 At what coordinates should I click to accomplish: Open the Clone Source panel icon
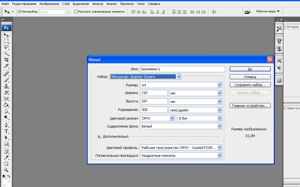[279, 49]
